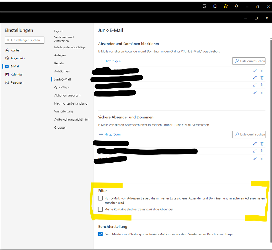Select 'Intelligente Vorschläge' in the list

coord(70,47)
